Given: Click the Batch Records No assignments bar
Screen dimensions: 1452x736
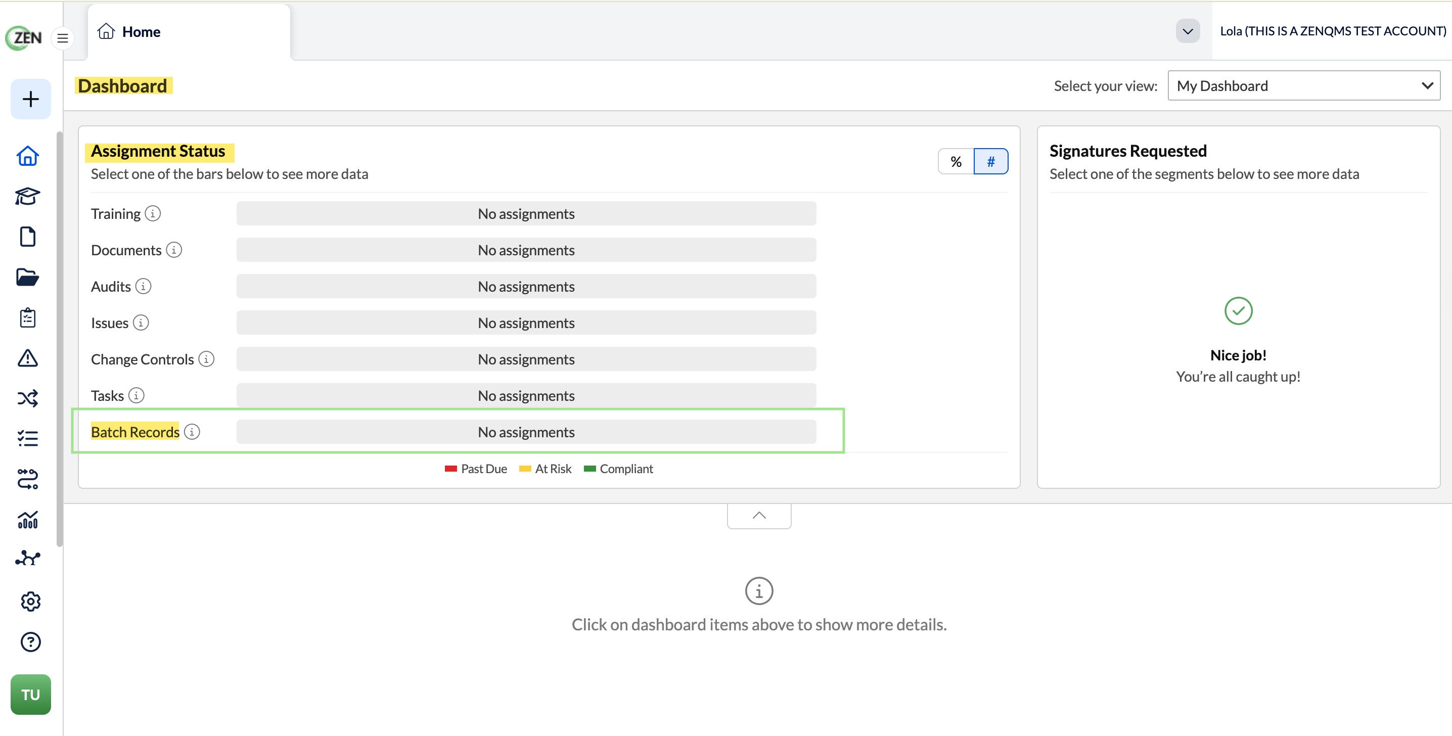Looking at the screenshot, I should [526, 432].
